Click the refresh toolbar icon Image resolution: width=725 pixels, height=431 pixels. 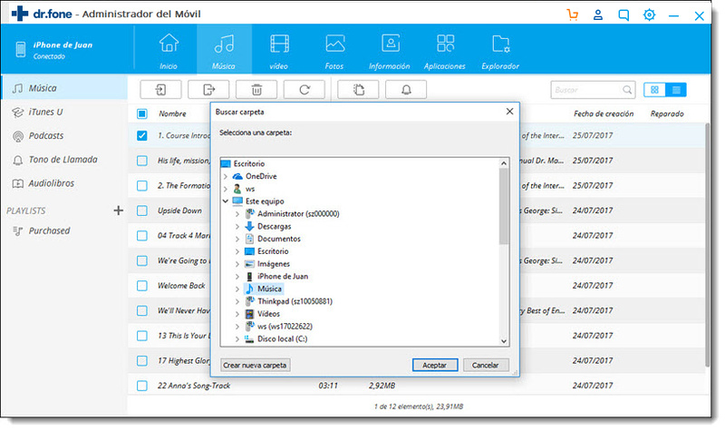pos(304,89)
